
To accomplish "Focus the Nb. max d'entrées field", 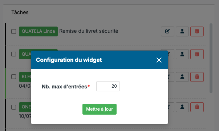I will 108,86.
